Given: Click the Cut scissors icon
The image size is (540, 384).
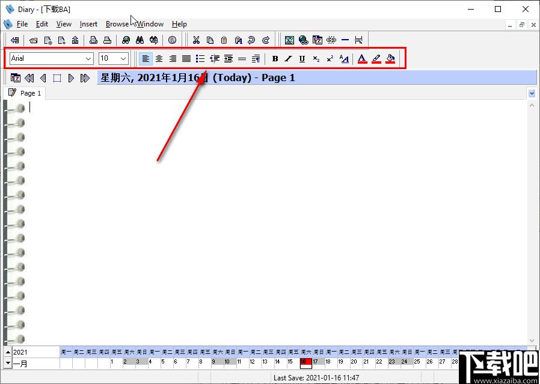Looking at the screenshot, I should coord(196,40).
